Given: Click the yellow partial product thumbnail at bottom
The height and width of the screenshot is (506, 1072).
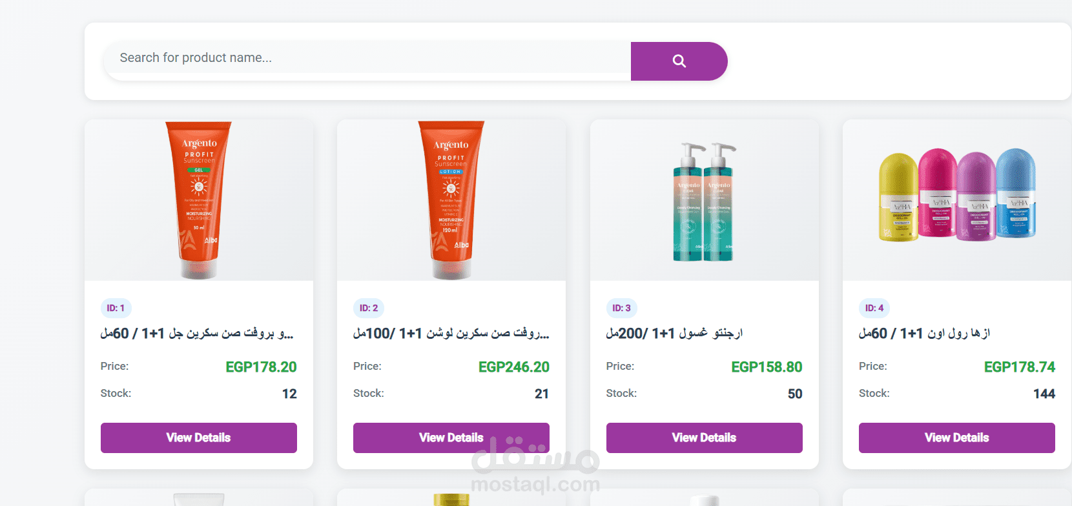Looking at the screenshot, I should click(x=451, y=500).
